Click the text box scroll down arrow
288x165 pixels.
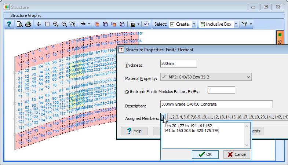pos(247,145)
